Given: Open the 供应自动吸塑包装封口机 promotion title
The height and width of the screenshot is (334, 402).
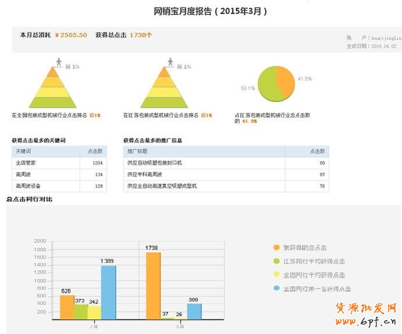Looking at the screenshot, I should 154,163.
